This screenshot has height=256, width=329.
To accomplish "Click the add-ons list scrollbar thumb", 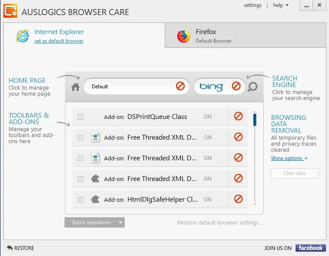I will point(255,119).
